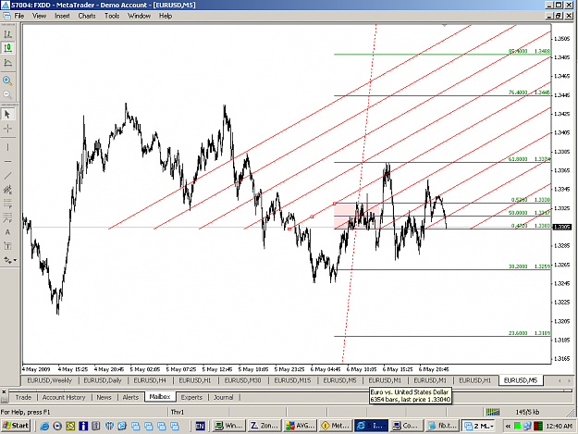Open the News tab
Viewport: 578px width, 434px height.
(104, 397)
